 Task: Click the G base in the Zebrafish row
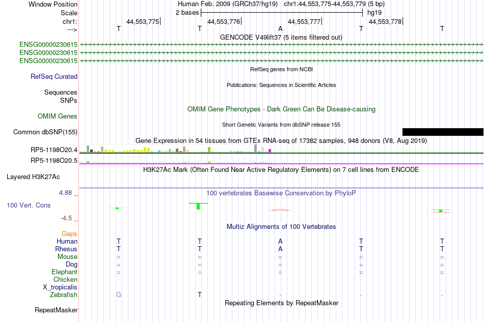tap(119, 295)
